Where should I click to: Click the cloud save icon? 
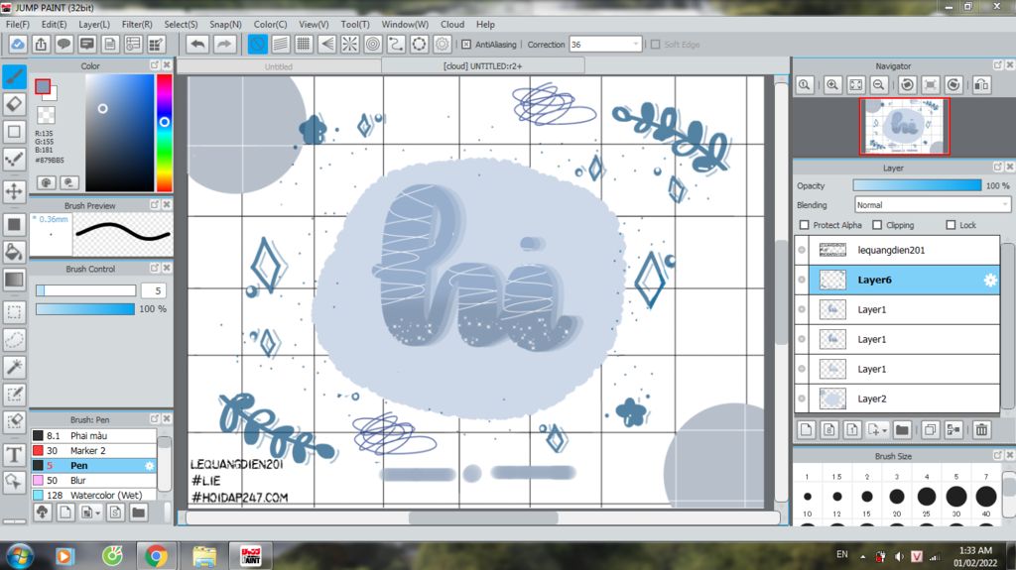(18, 44)
